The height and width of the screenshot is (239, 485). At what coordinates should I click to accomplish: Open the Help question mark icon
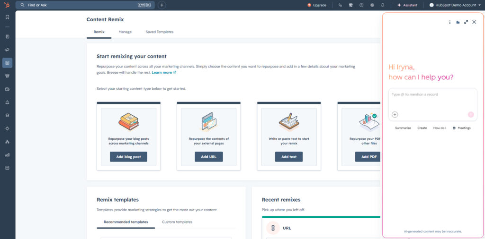[361, 5]
